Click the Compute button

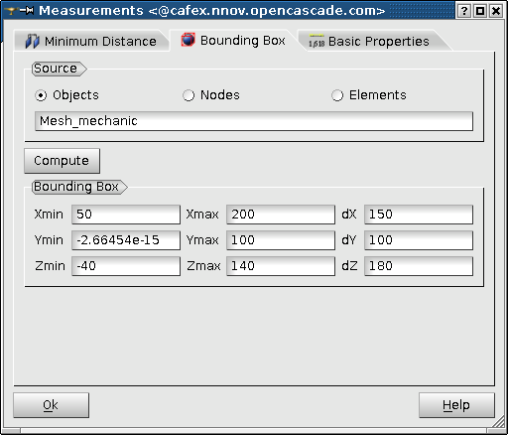[62, 161]
